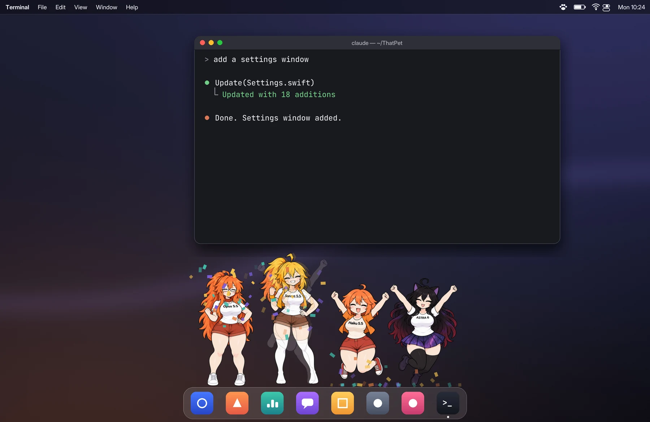Open the purple chat bubble dock app
650x422 pixels.
pos(307,403)
